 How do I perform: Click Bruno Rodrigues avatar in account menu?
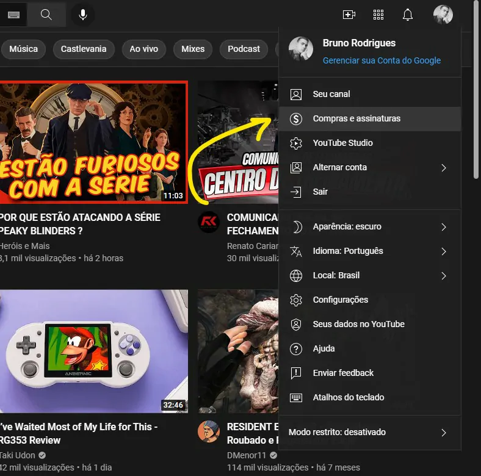(300, 49)
